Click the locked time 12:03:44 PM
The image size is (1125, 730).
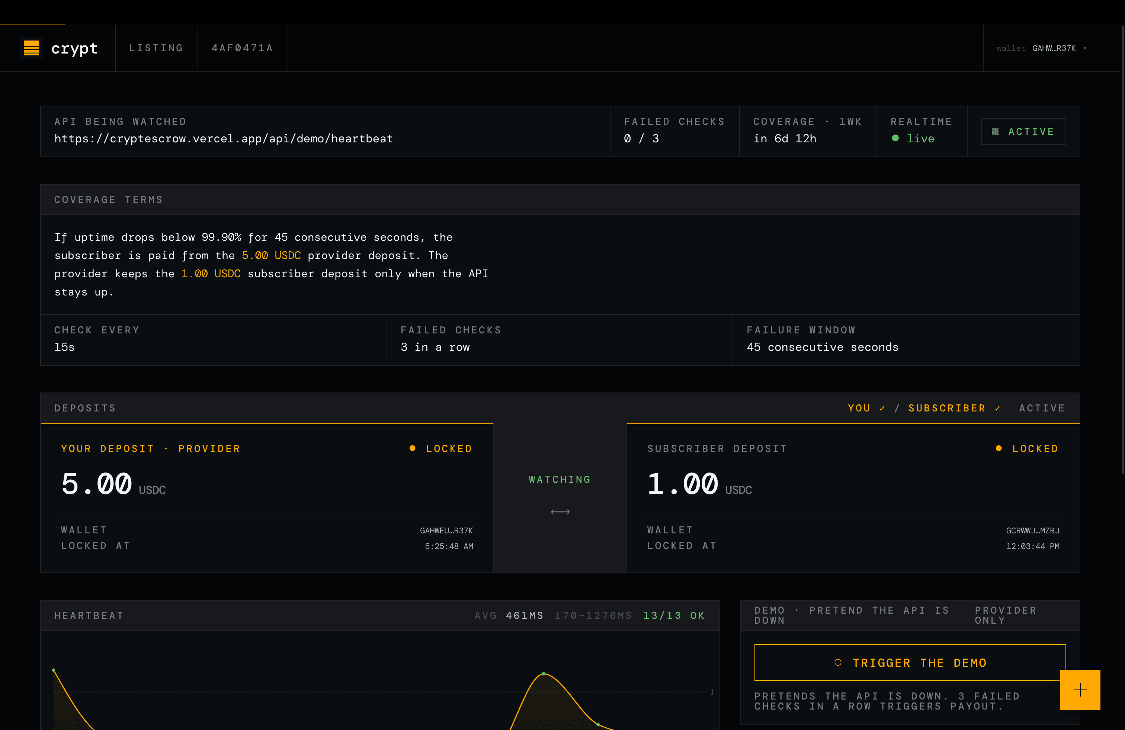(1033, 546)
